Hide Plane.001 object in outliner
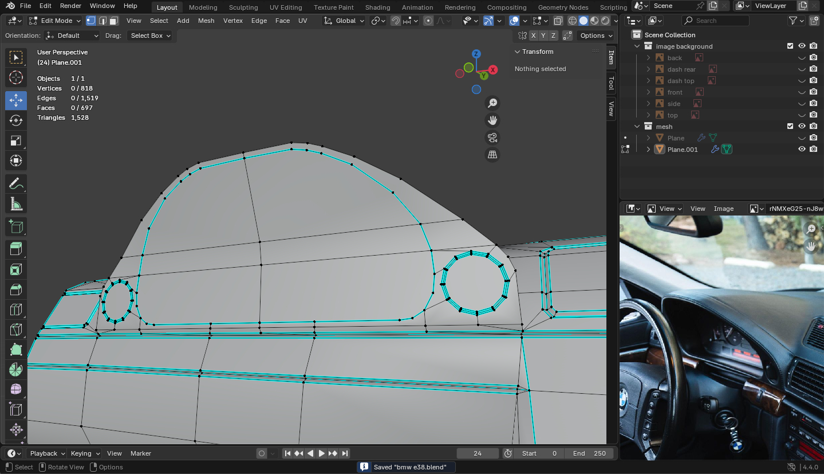The width and height of the screenshot is (824, 474). [x=802, y=149]
